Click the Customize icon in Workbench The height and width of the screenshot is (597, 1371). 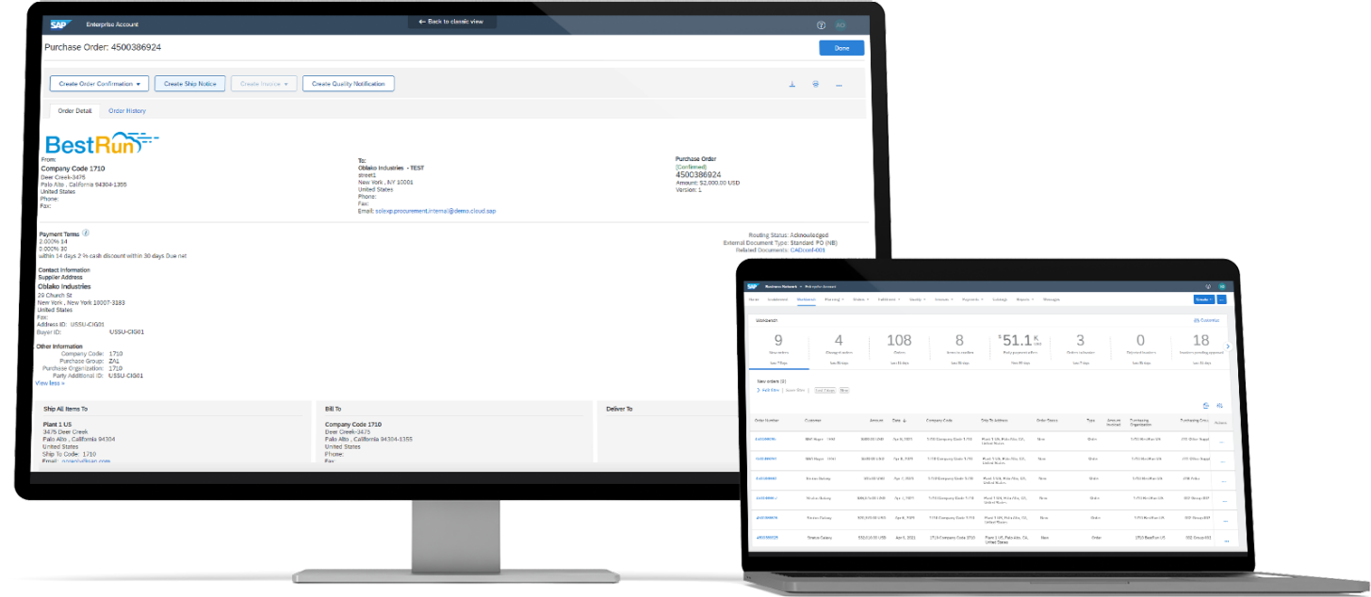click(x=1204, y=320)
